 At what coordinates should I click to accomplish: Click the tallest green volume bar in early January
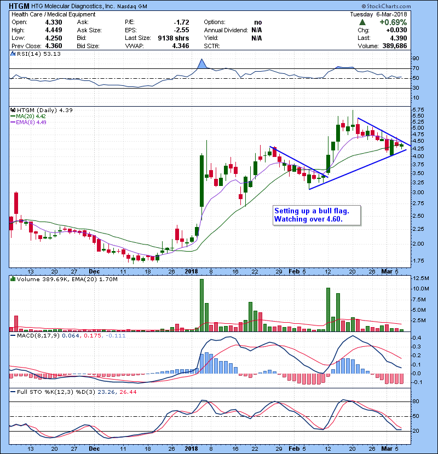coord(201,305)
